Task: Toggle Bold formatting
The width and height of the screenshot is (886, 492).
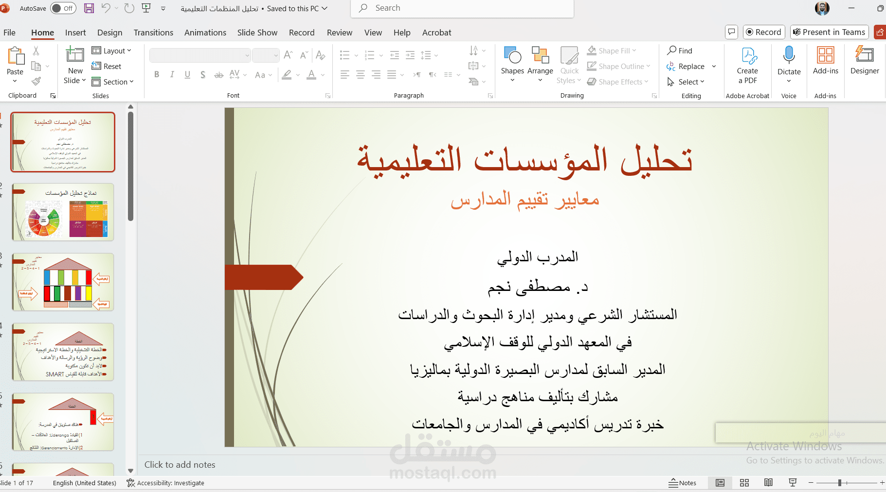Action: pyautogui.click(x=157, y=75)
